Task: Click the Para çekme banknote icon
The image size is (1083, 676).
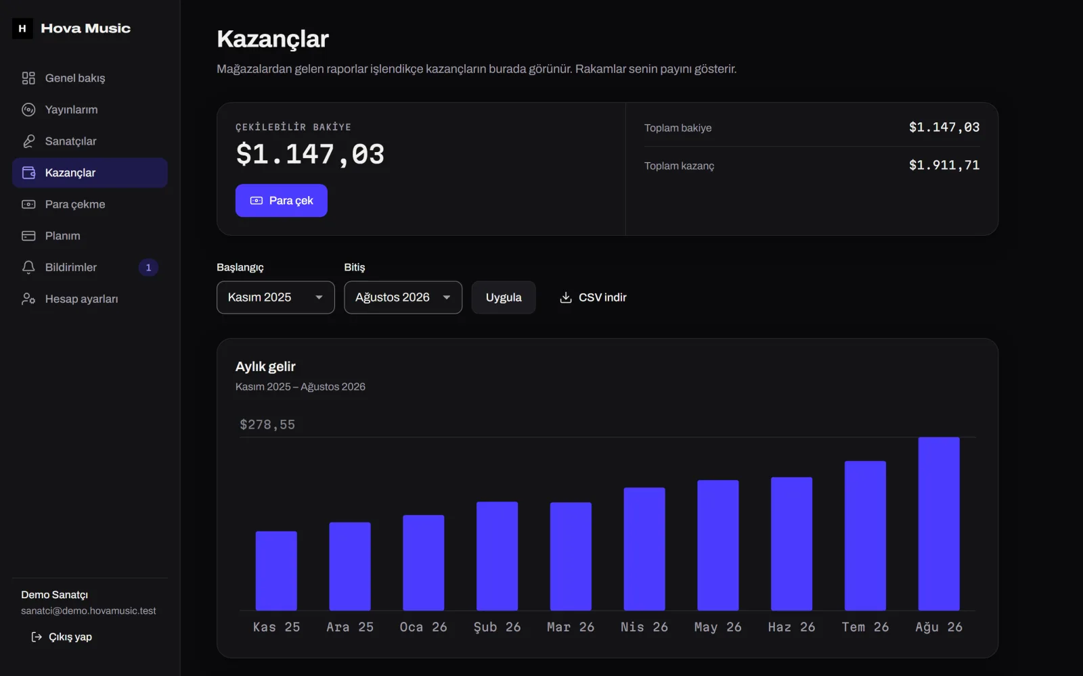Action: (28, 204)
